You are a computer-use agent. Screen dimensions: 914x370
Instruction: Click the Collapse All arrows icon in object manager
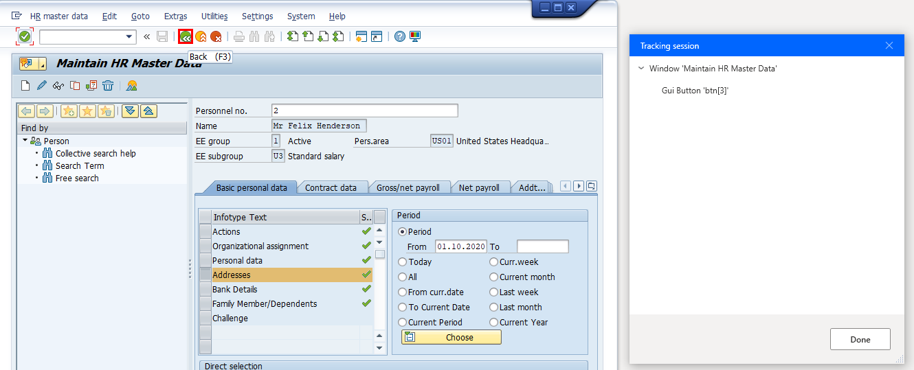(148, 111)
